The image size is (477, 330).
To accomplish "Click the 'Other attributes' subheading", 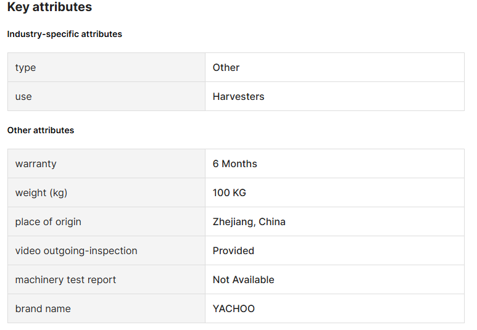I will click(41, 130).
